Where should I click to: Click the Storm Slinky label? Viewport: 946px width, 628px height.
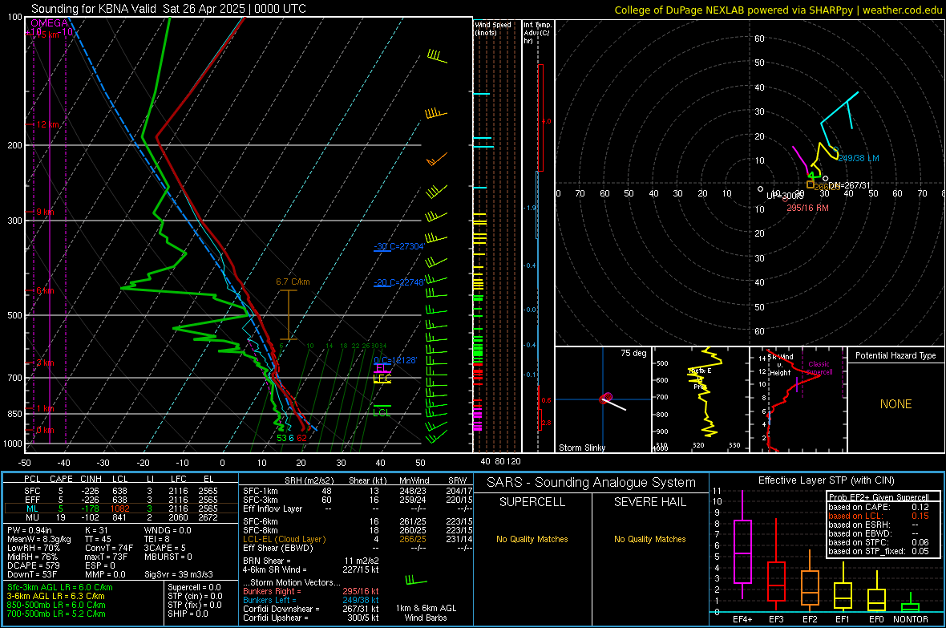[x=581, y=448]
